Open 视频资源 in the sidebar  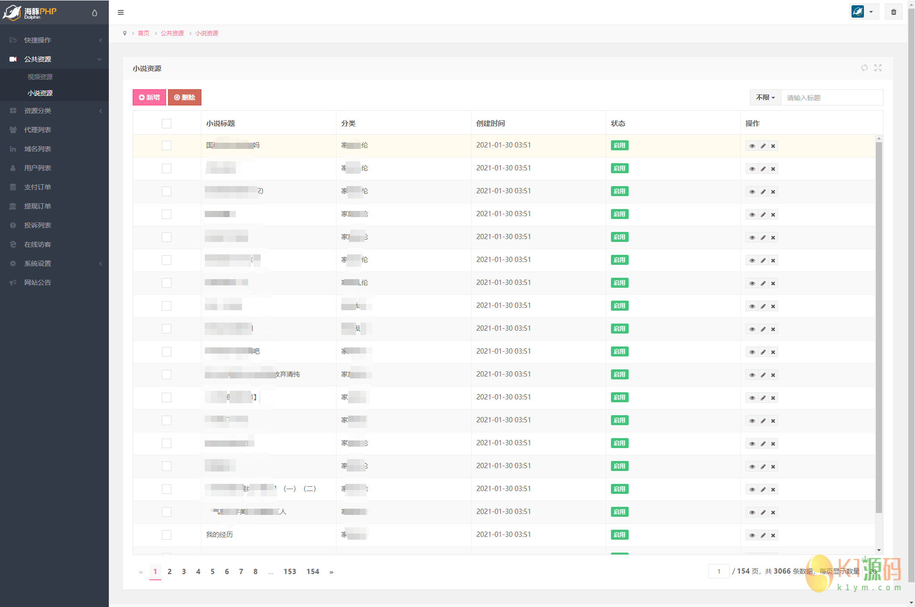point(40,77)
